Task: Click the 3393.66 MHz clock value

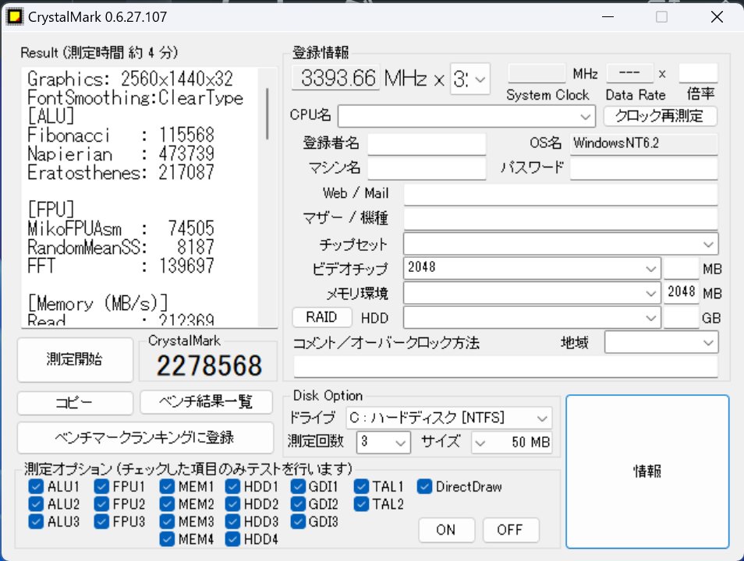Action: (x=336, y=78)
